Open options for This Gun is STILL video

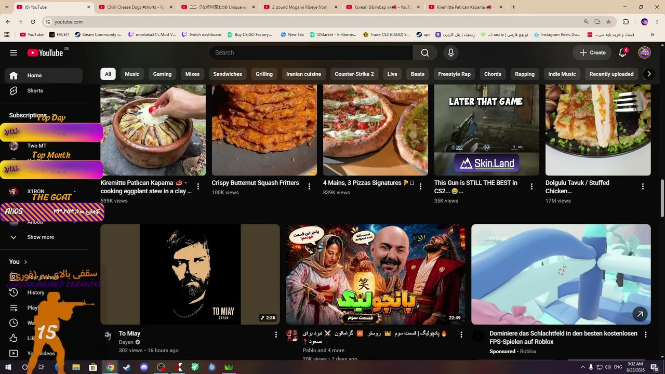[531, 186]
